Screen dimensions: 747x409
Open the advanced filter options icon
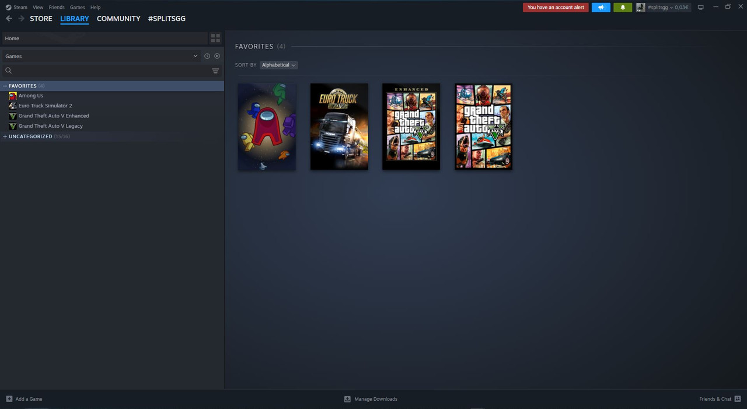click(x=215, y=71)
